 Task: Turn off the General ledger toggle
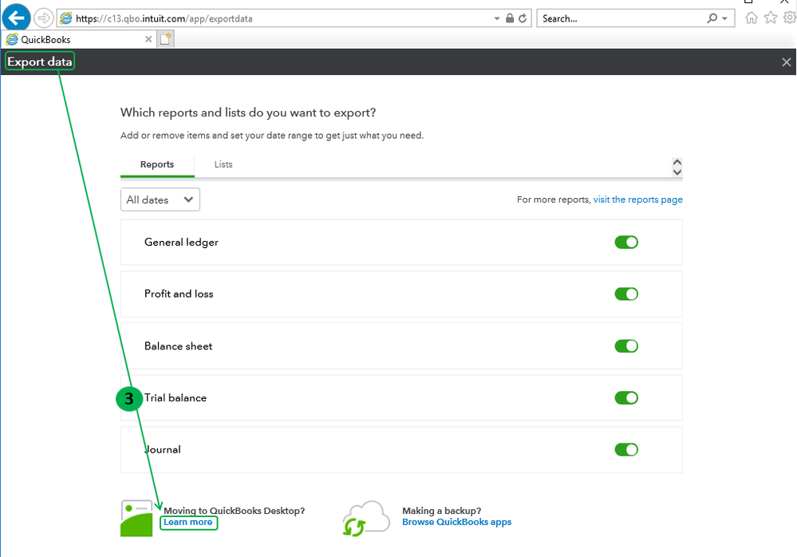tap(626, 242)
